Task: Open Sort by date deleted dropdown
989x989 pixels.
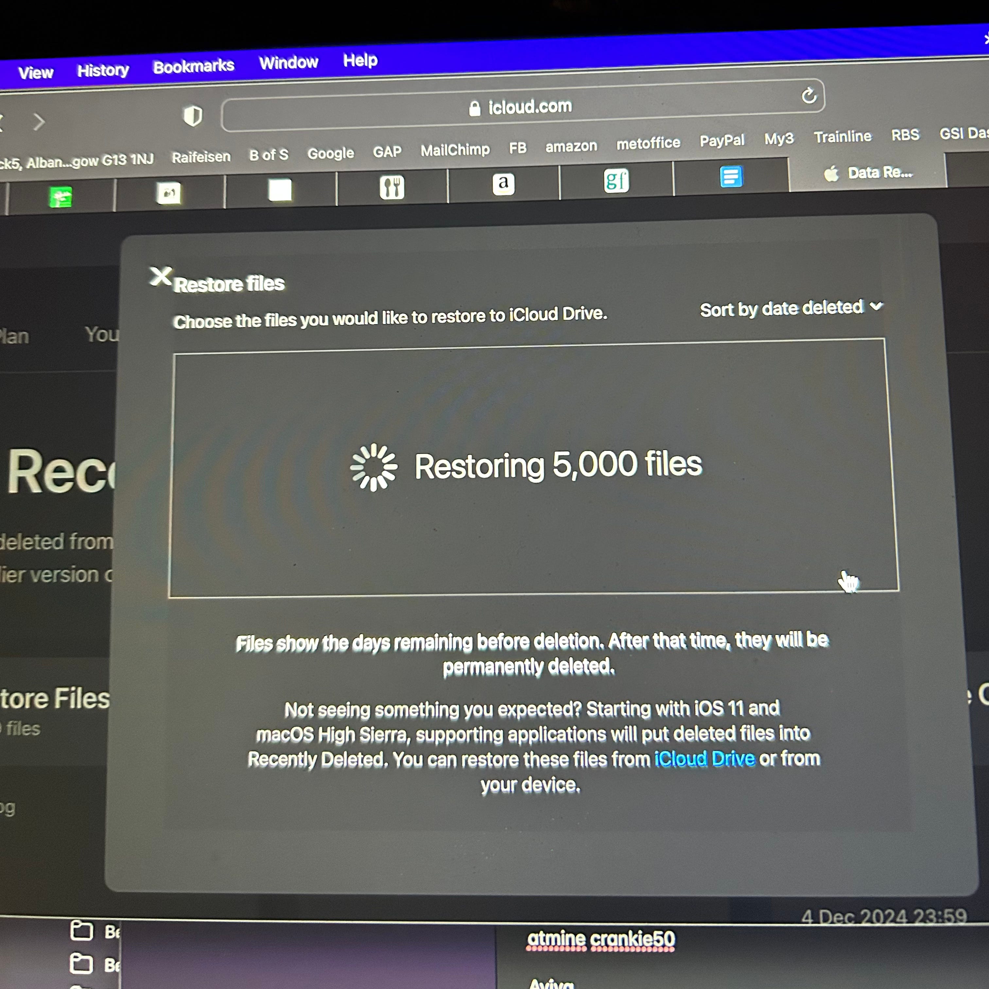Action: tap(791, 308)
